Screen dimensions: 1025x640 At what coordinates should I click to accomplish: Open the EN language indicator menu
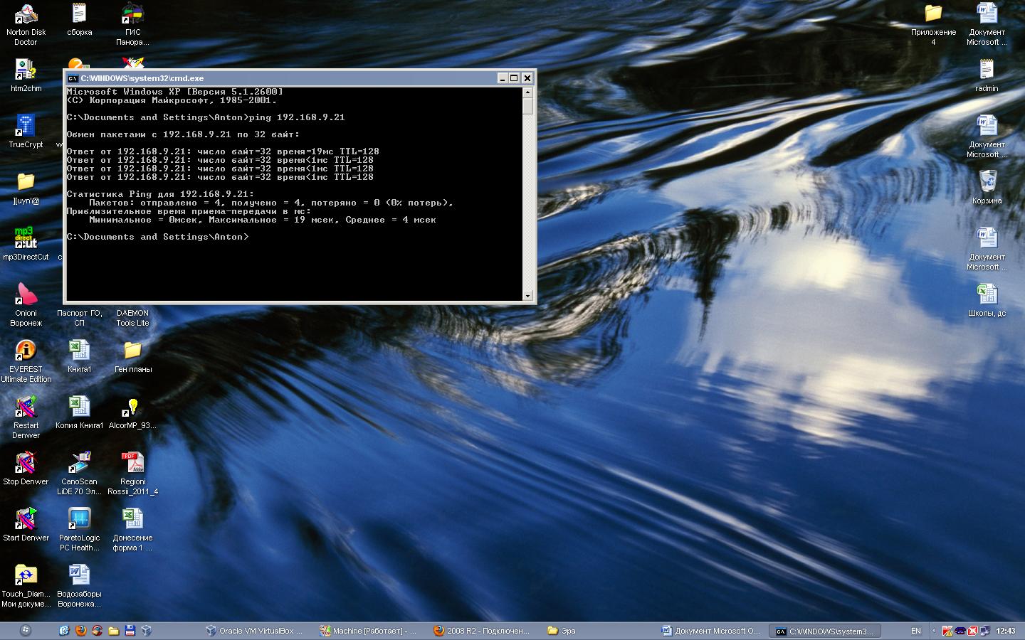pos(916,631)
